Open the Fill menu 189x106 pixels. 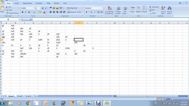tap(152, 10)
